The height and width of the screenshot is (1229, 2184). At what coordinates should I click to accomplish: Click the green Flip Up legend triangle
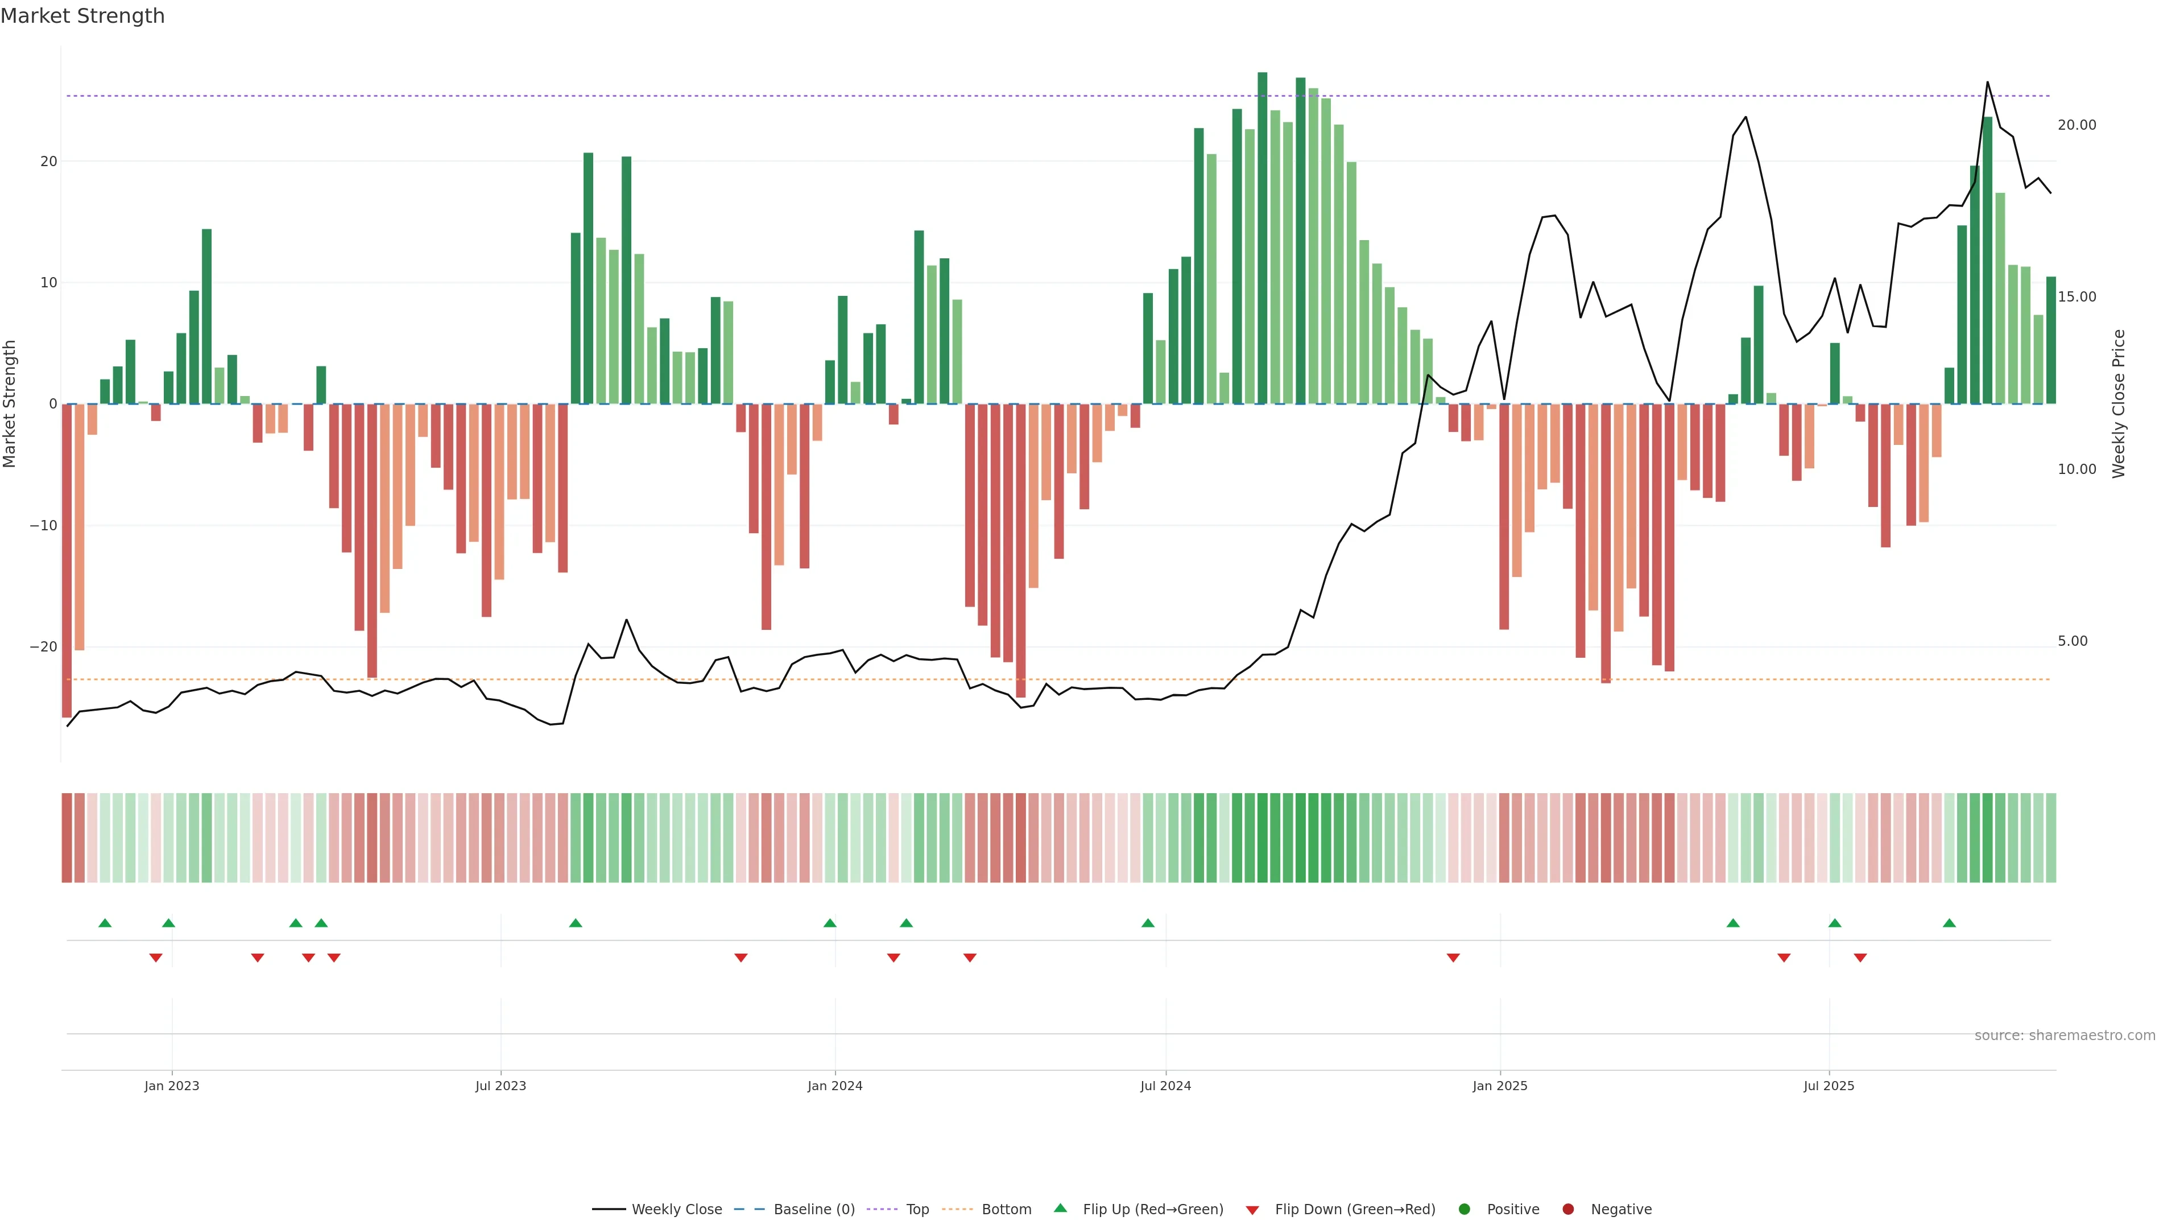[x=1060, y=1208]
